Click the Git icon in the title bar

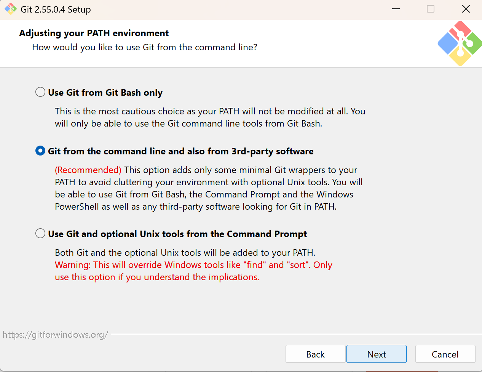pos(10,9)
